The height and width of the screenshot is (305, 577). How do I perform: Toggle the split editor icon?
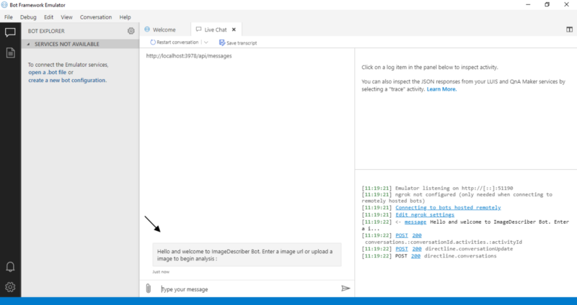pos(569,29)
